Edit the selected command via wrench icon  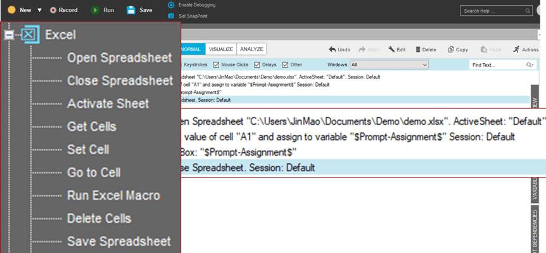pos(397,50)
